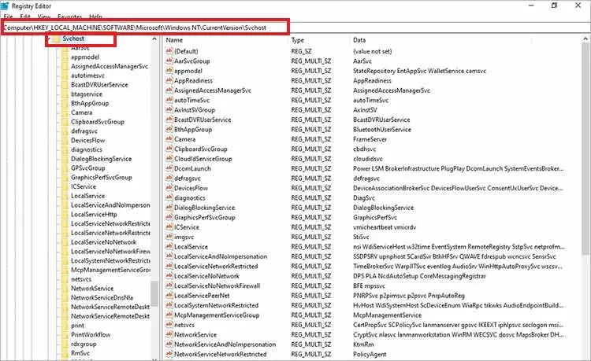Click the defragsvc folder icon in tree
591x361 pixels.
[x=65, y=131]
